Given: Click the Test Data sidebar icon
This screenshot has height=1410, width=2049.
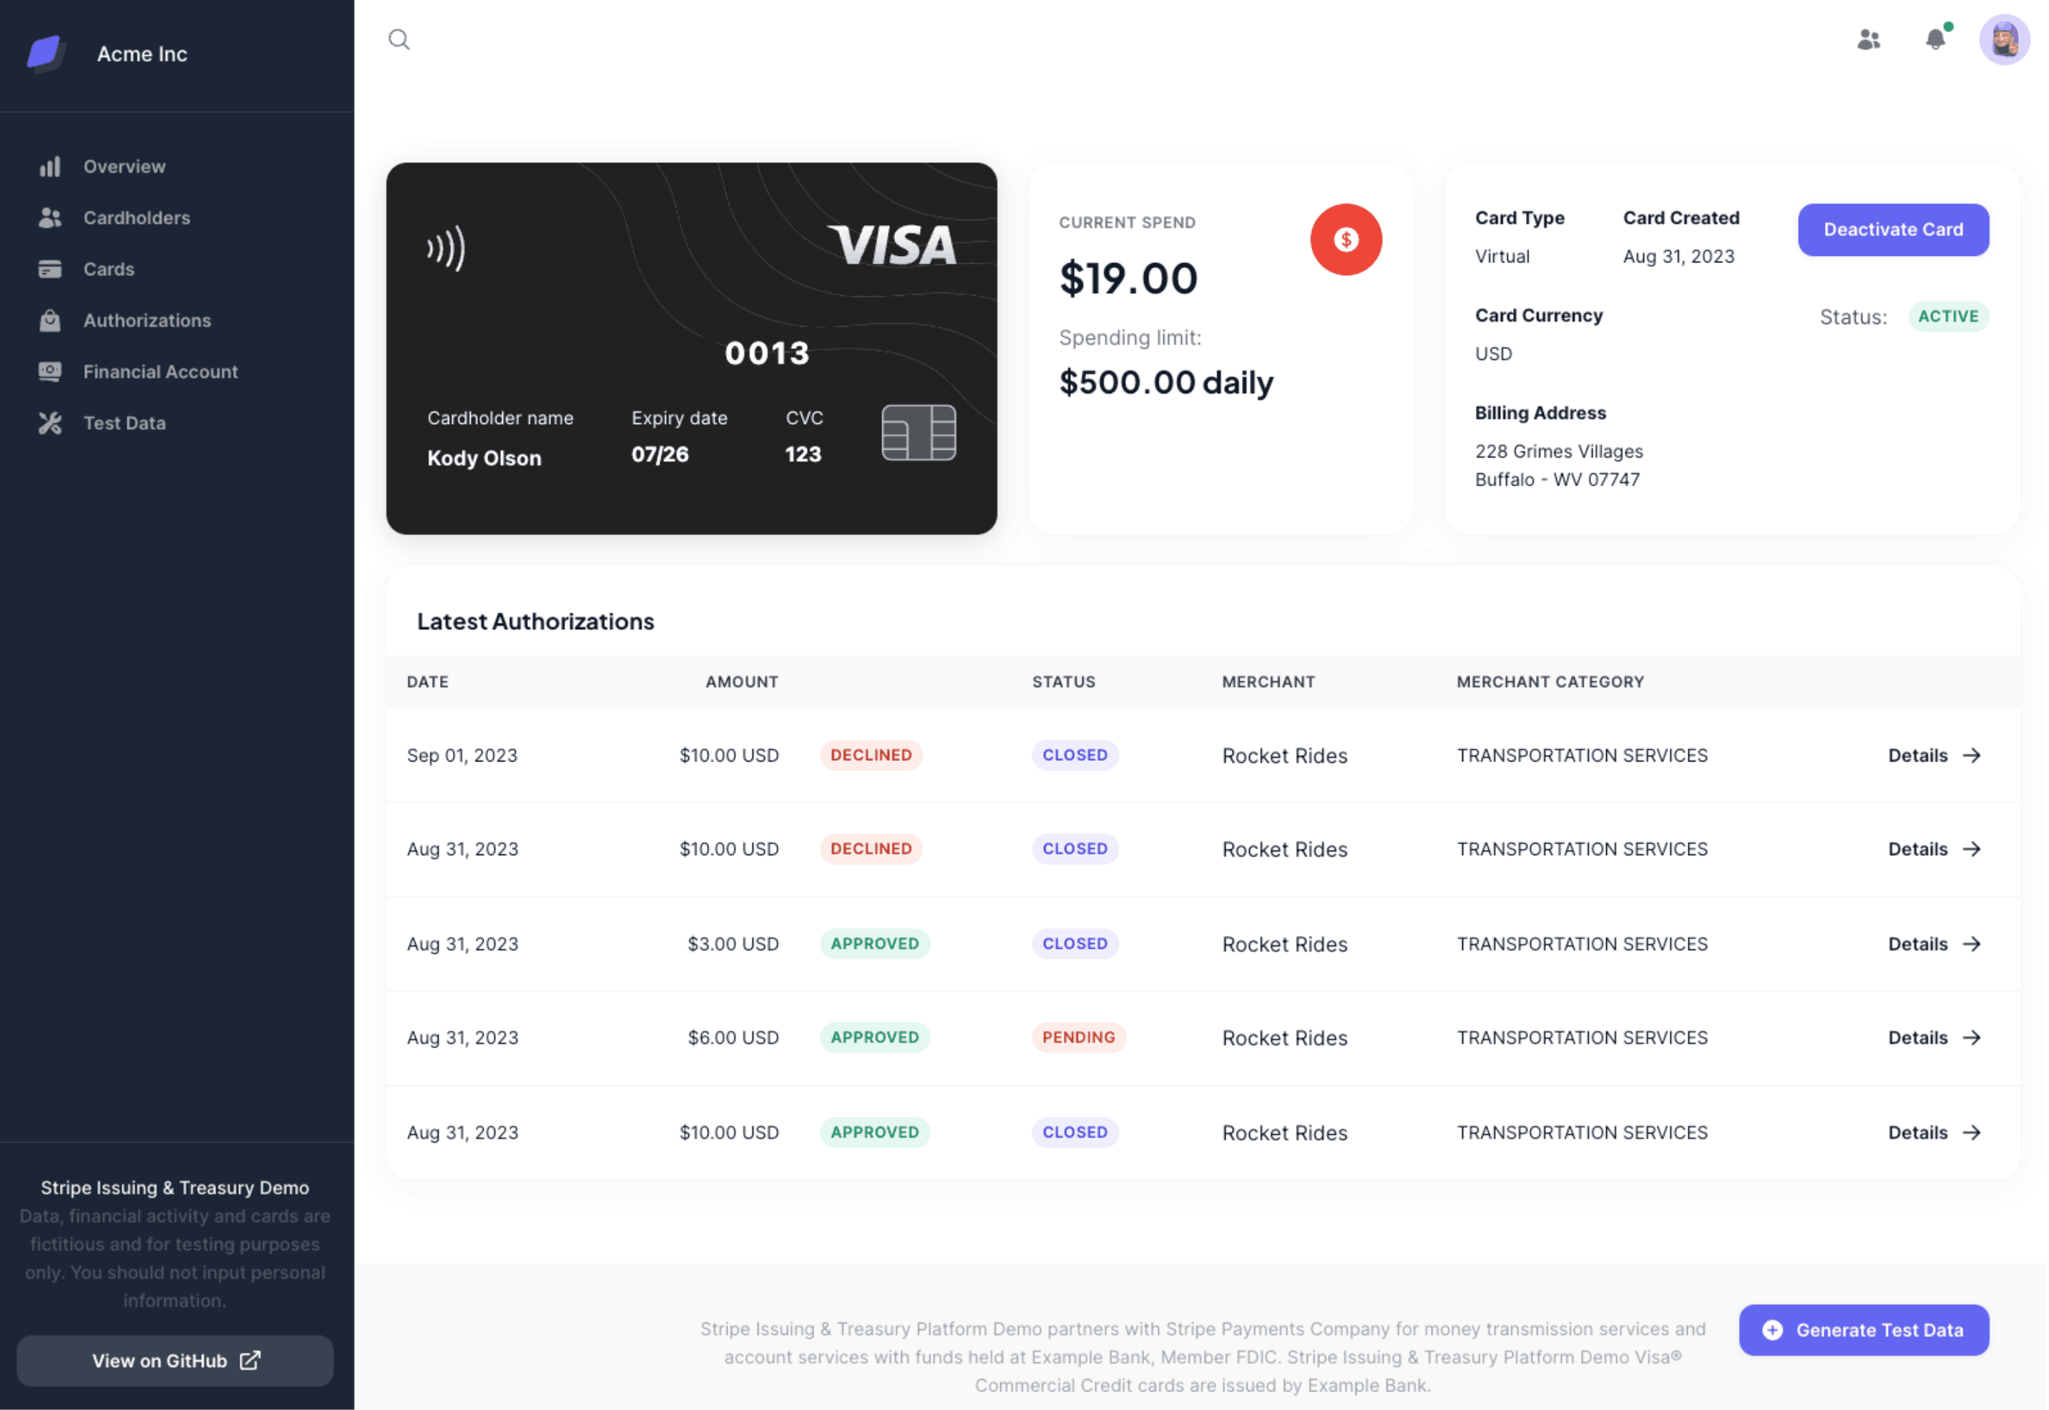Looking at the screenshot, I should tap(50, 422).
